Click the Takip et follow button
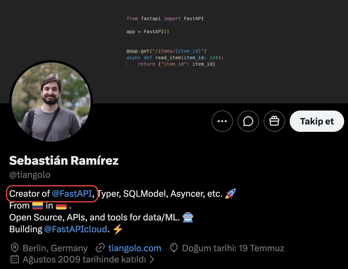The image size is (348, 269). pyautogui.click(x=317, y=121)
